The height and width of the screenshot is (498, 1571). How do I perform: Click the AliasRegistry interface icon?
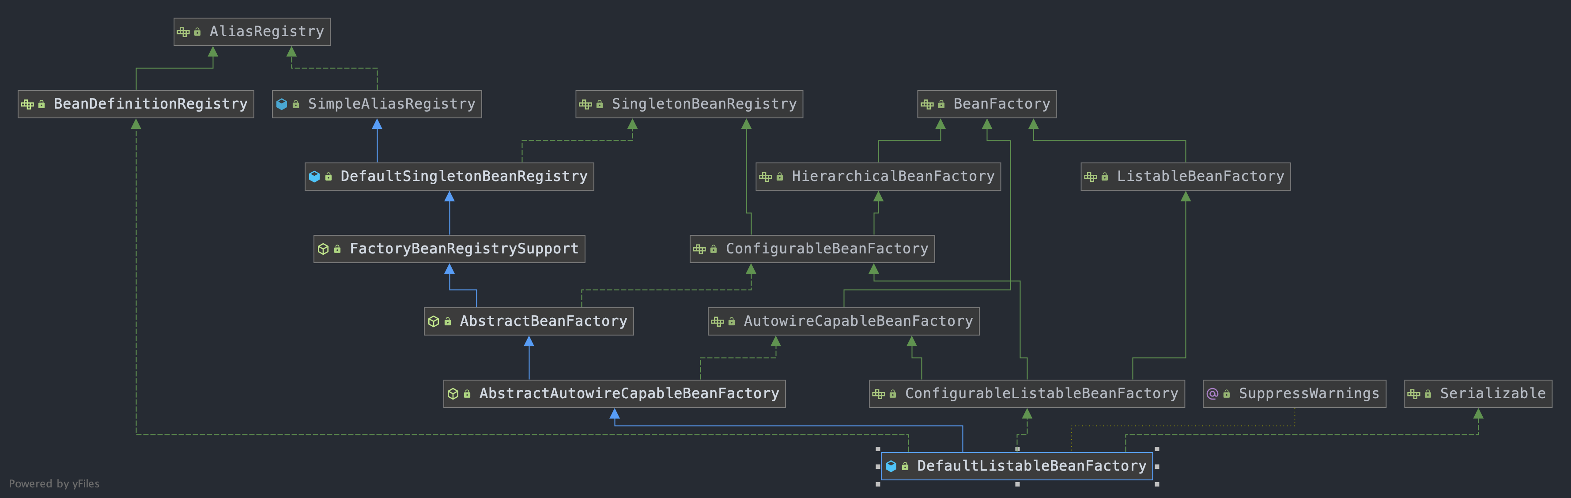pyautogui.click(x=183, y=32)
